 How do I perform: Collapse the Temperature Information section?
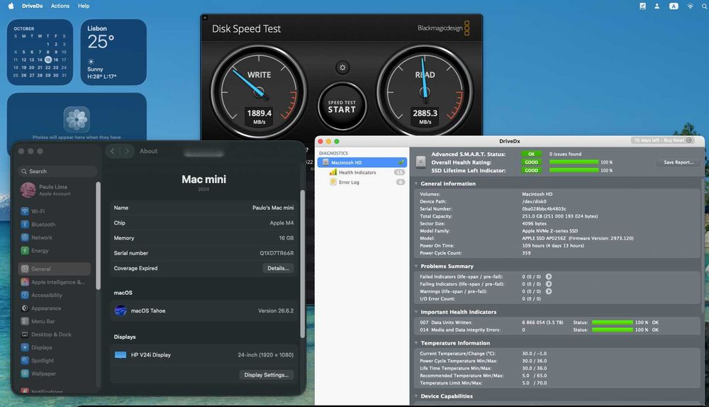click(x=416, y=342)
